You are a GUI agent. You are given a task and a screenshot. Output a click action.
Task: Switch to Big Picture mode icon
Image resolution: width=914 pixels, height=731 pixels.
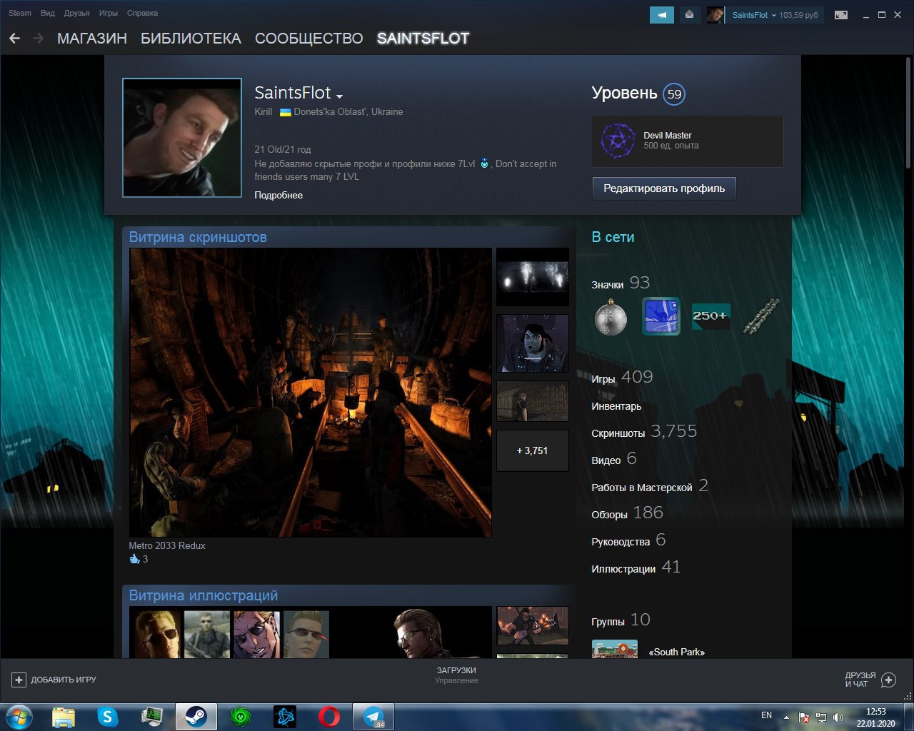click(841, 15)
